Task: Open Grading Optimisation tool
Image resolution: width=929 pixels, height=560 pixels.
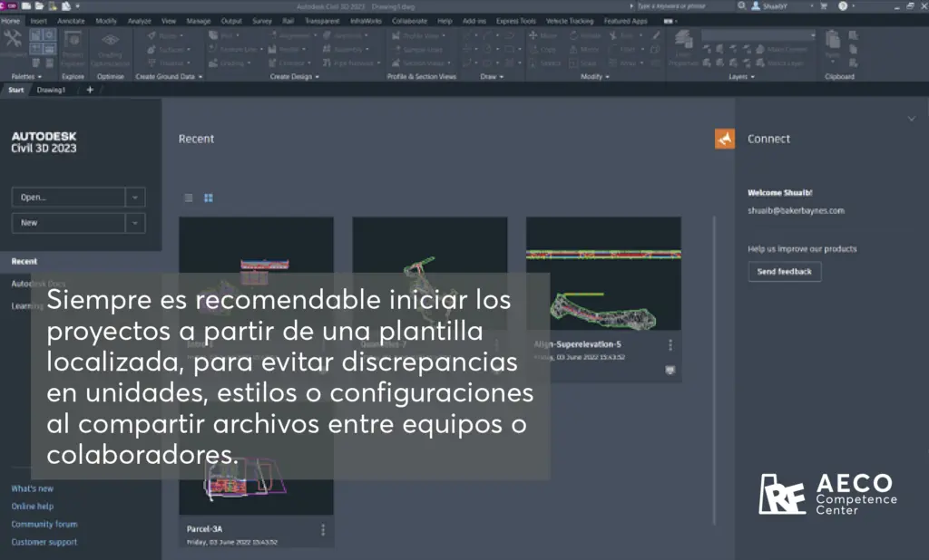Action: (110, 49)
